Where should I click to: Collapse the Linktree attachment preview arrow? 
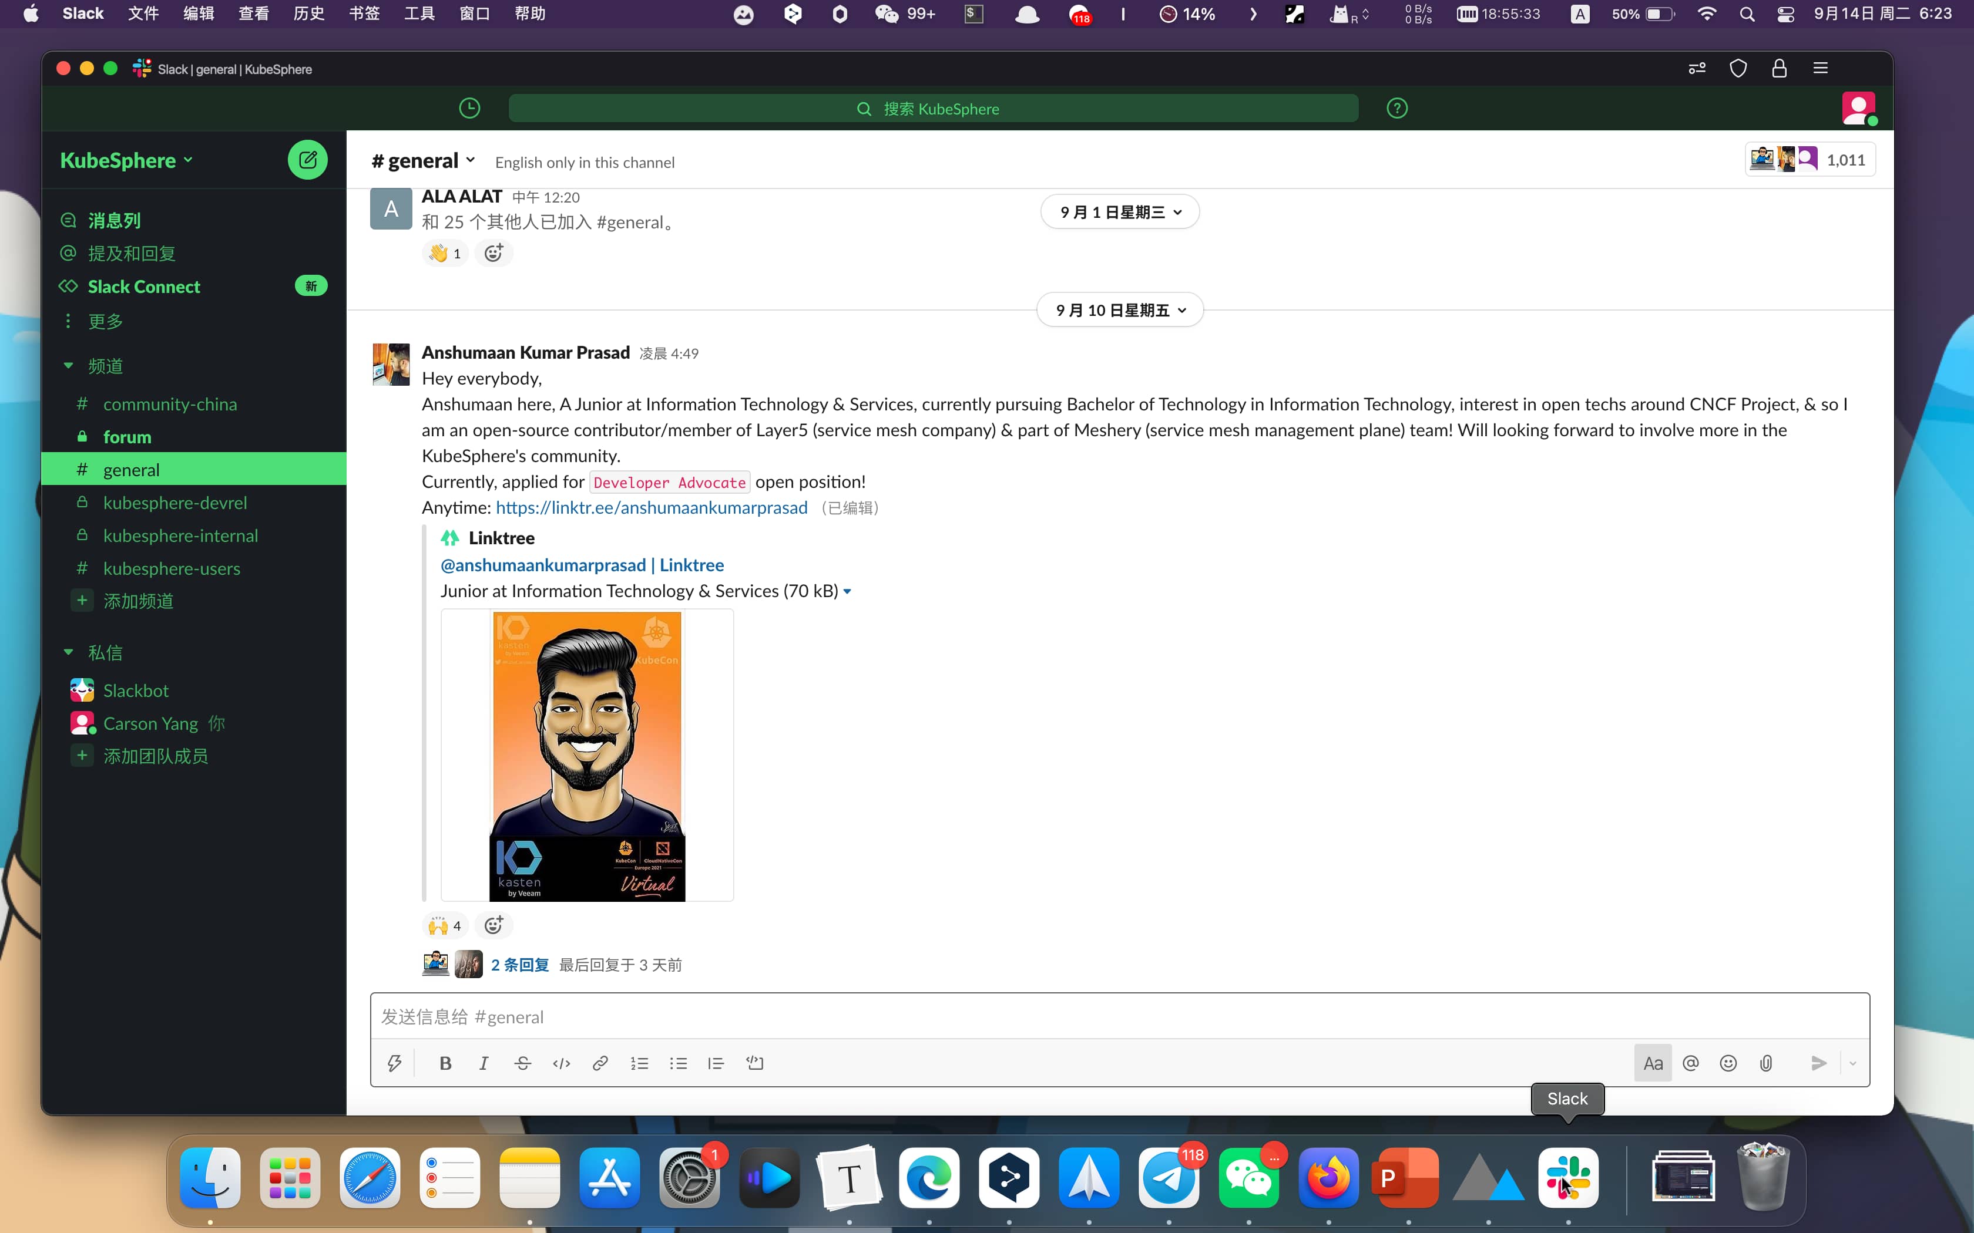[848, 591]
